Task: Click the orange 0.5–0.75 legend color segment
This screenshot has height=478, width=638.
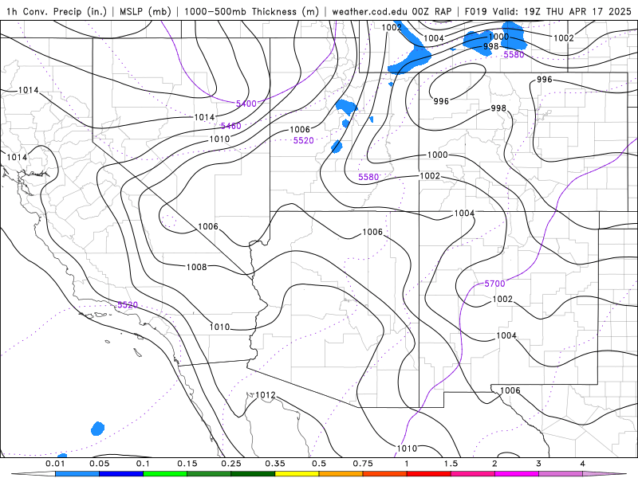Action: click(341, 474)
